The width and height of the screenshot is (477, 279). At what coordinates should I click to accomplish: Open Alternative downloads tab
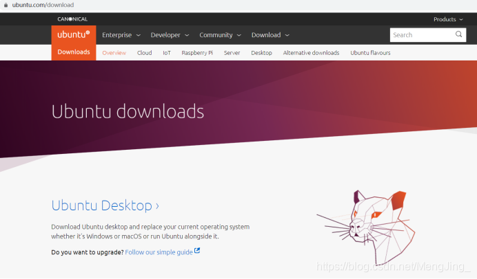(311, 53)
